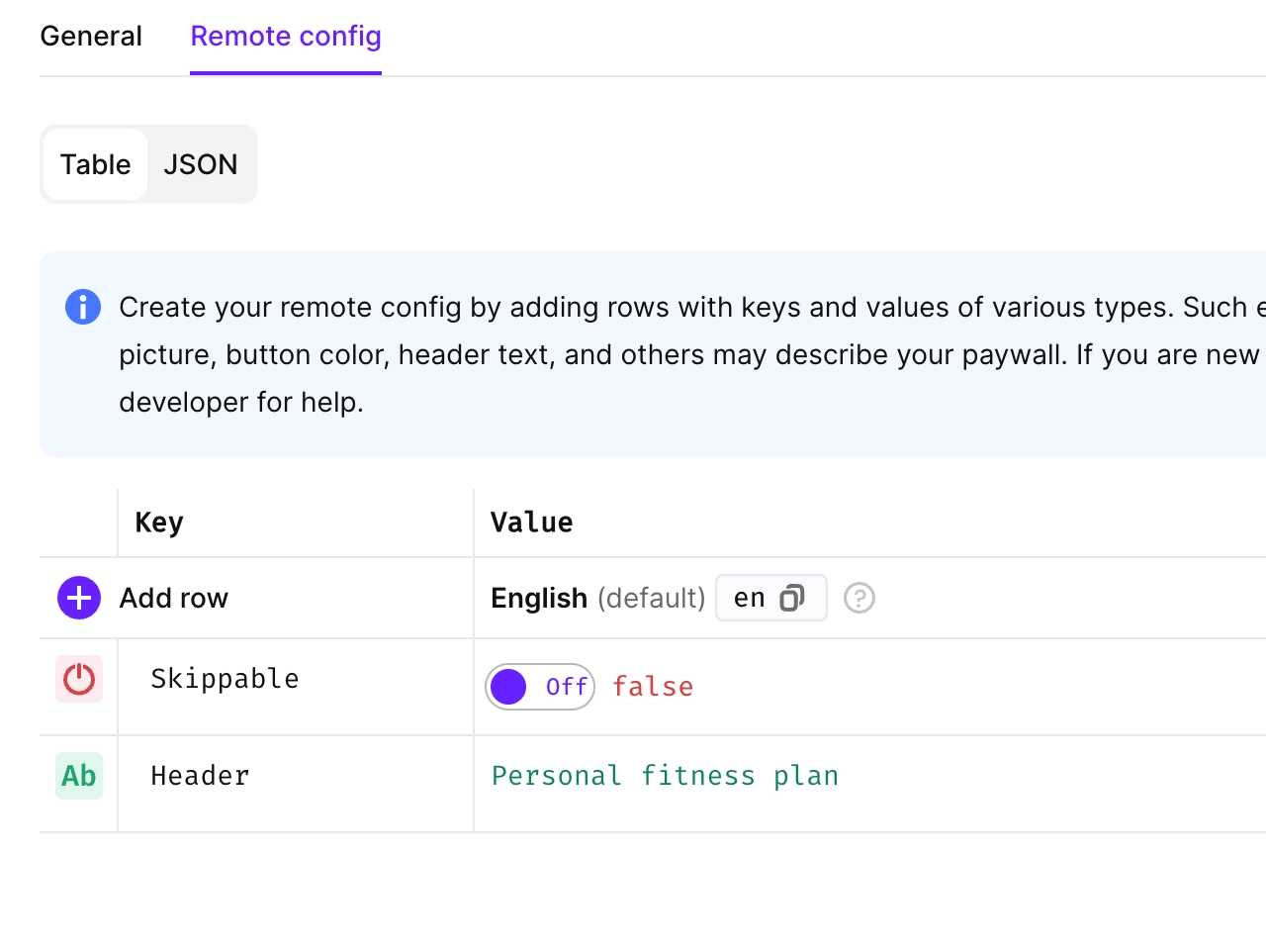
Task: Click the Add row label
Action: tap(174, 598)
